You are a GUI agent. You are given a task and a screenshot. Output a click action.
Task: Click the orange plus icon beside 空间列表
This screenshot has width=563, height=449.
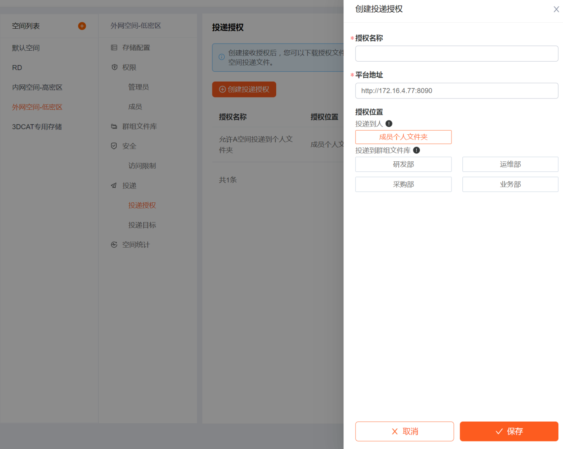(x=82, y=26)
